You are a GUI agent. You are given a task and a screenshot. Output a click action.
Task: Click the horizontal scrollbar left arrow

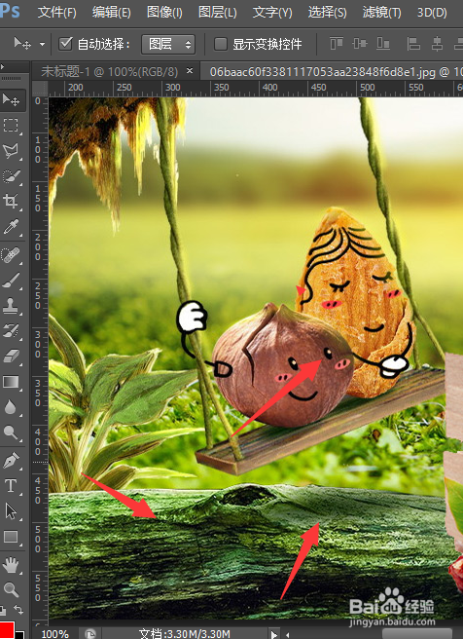tap(288, 634)
